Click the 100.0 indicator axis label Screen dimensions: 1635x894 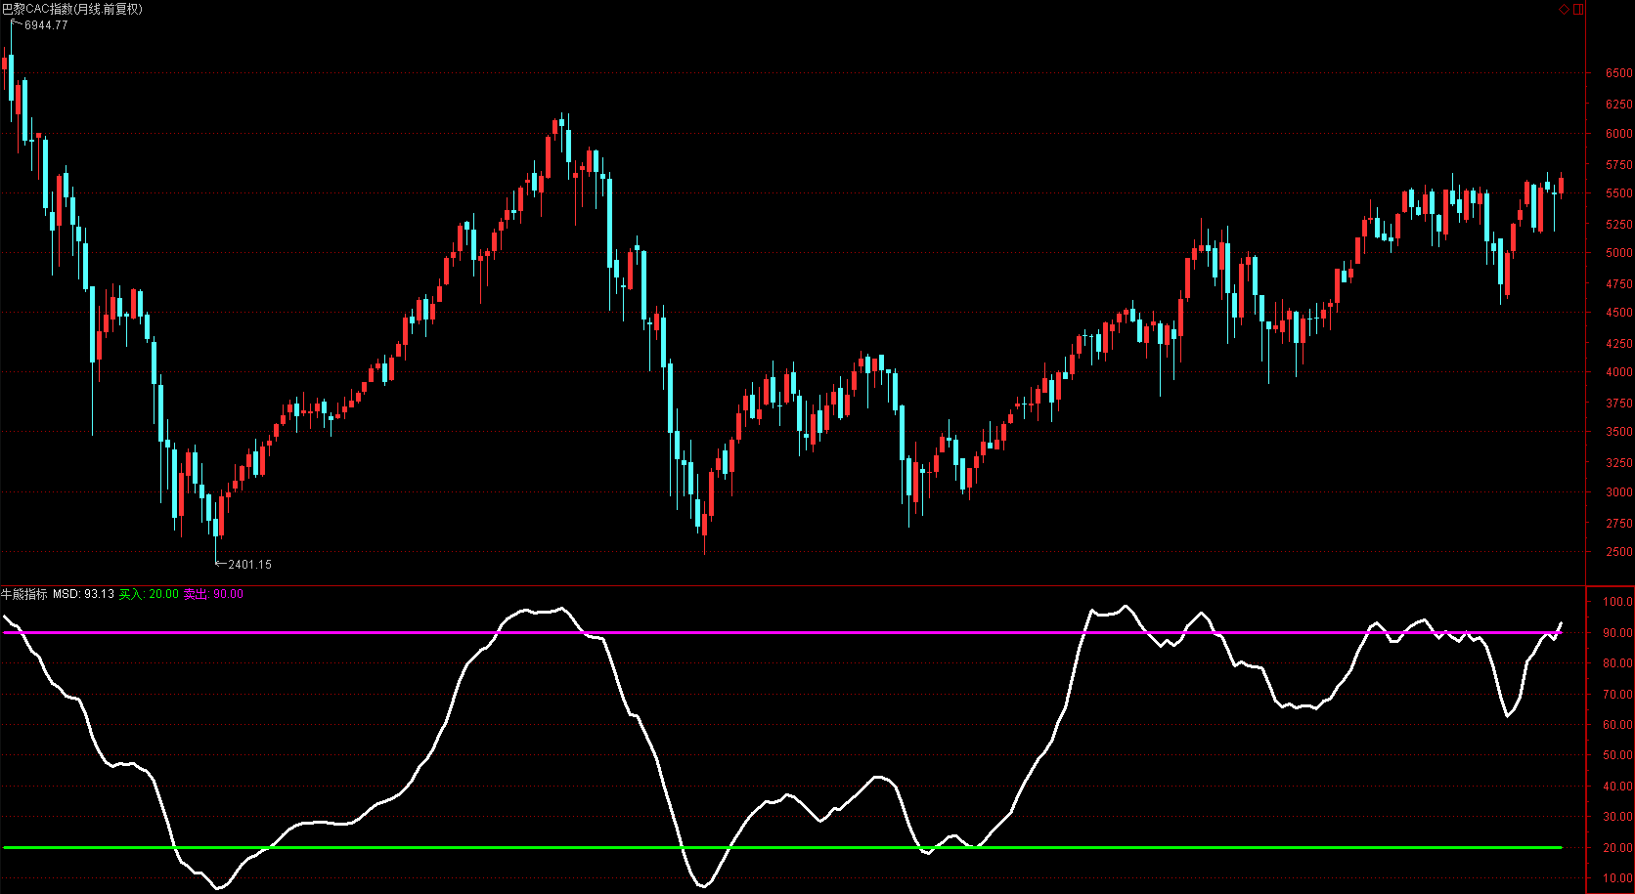(x=1617, y=602)
